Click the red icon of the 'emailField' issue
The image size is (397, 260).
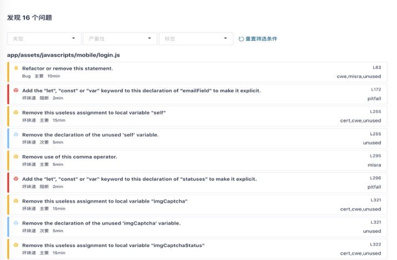[x=16, y=90]
